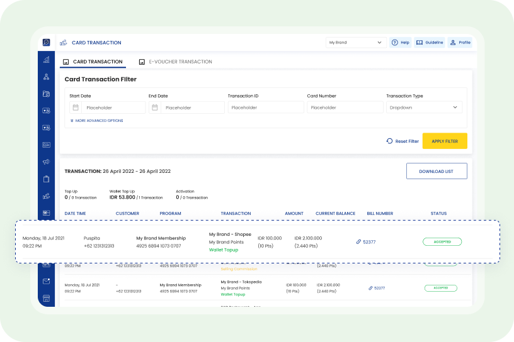Open the Guideline book button
This screenshot has width=514, height=342.
[430, 43]
